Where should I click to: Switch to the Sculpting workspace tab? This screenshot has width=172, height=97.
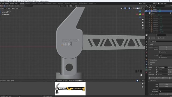[34, 4]
